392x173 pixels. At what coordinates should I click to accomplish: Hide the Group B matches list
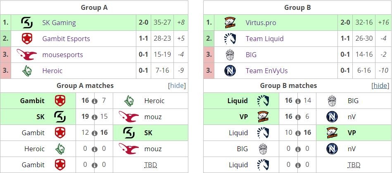coord(380,86)
